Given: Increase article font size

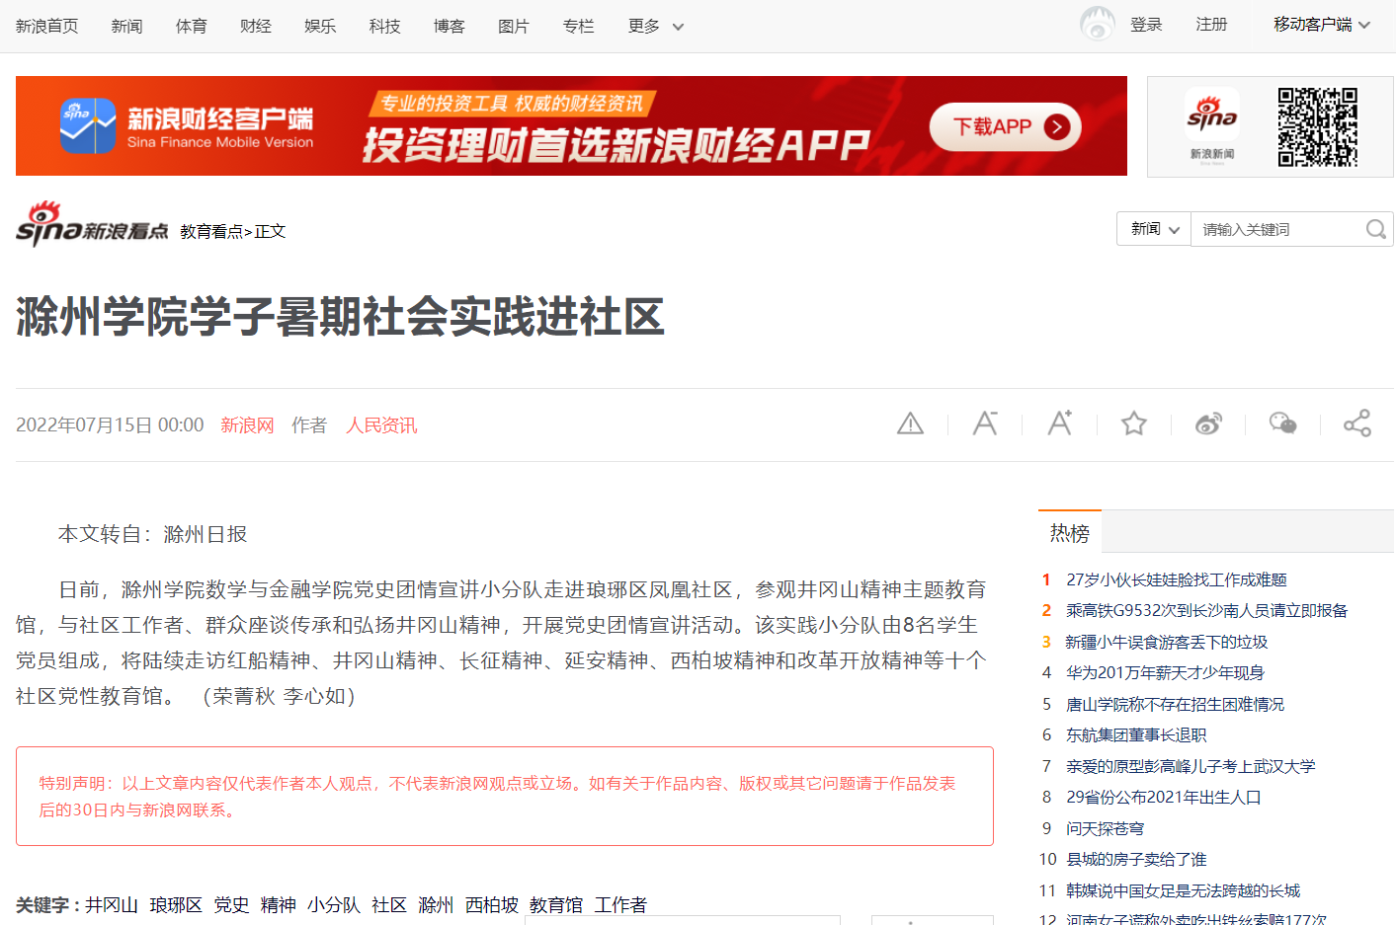Looking at the screenshot, I should 1059,424.
